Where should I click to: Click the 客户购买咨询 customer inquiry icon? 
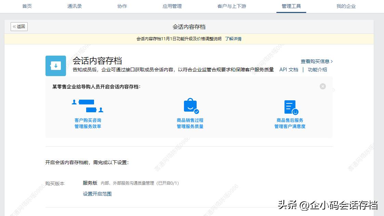coord(88,106)
